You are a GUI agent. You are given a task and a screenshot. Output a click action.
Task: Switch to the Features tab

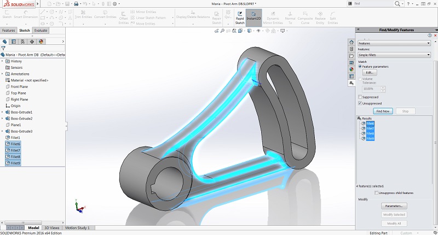tap(8, 31)
